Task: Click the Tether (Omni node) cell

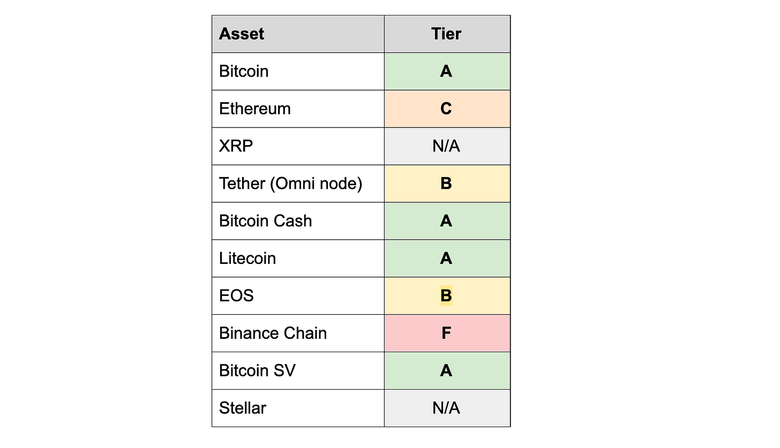Action: pos(298,184)
